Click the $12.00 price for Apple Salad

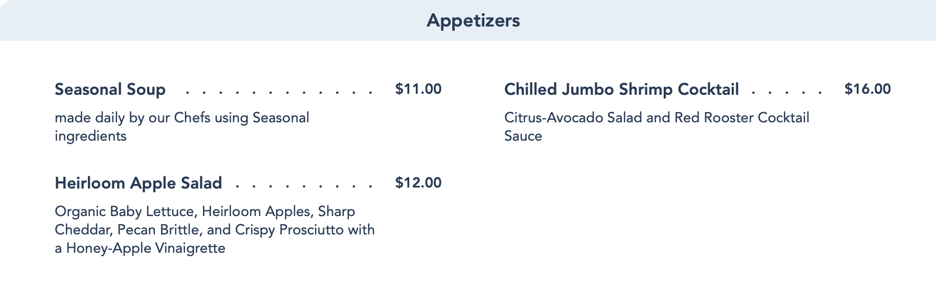pyautogui.click(x=418, y=183)
